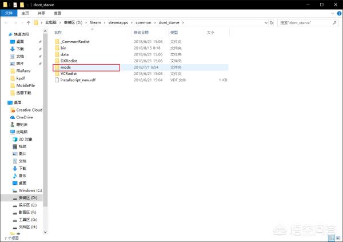Switch to details view button

tap(333, 237)
